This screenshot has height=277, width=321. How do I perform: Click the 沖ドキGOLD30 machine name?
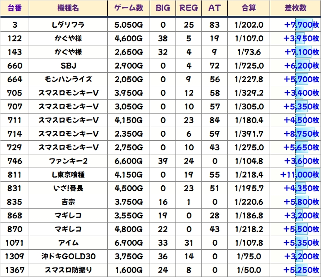tap(68, 257)
